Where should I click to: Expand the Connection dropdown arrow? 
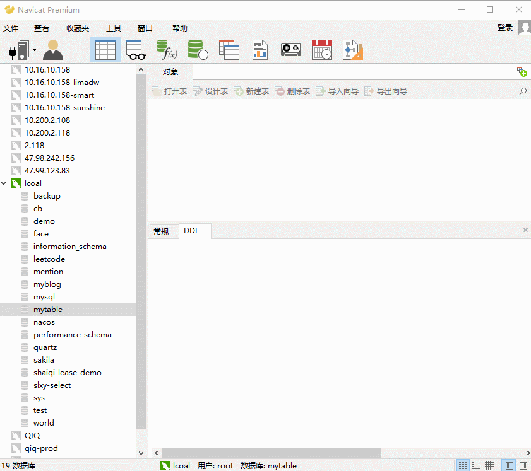tap(35, 50)
